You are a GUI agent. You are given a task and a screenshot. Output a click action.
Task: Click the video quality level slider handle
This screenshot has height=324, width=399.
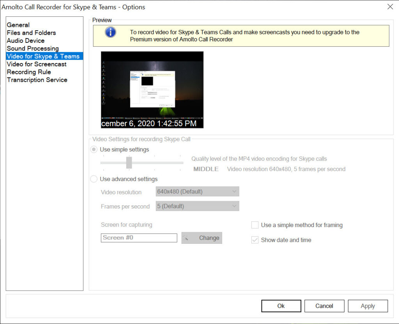pos(129,163)
